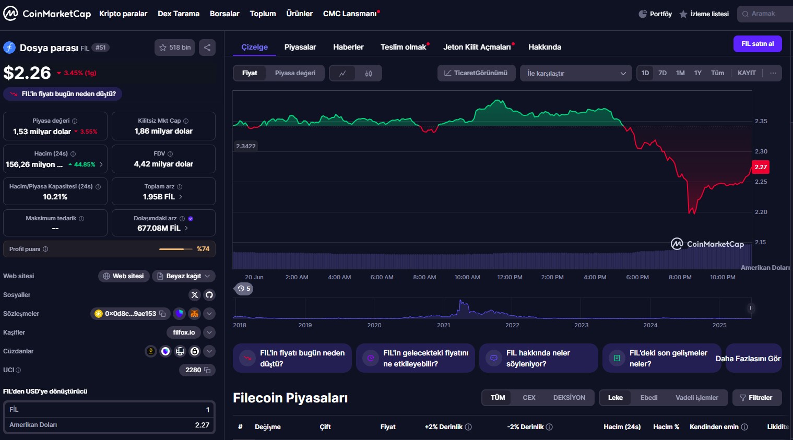The width and height of the screenshot is (793, 440).
Task: Expand Toplam arz 1.95B FIL arrow
Action: pyautogui.click(x=181, y=197)
